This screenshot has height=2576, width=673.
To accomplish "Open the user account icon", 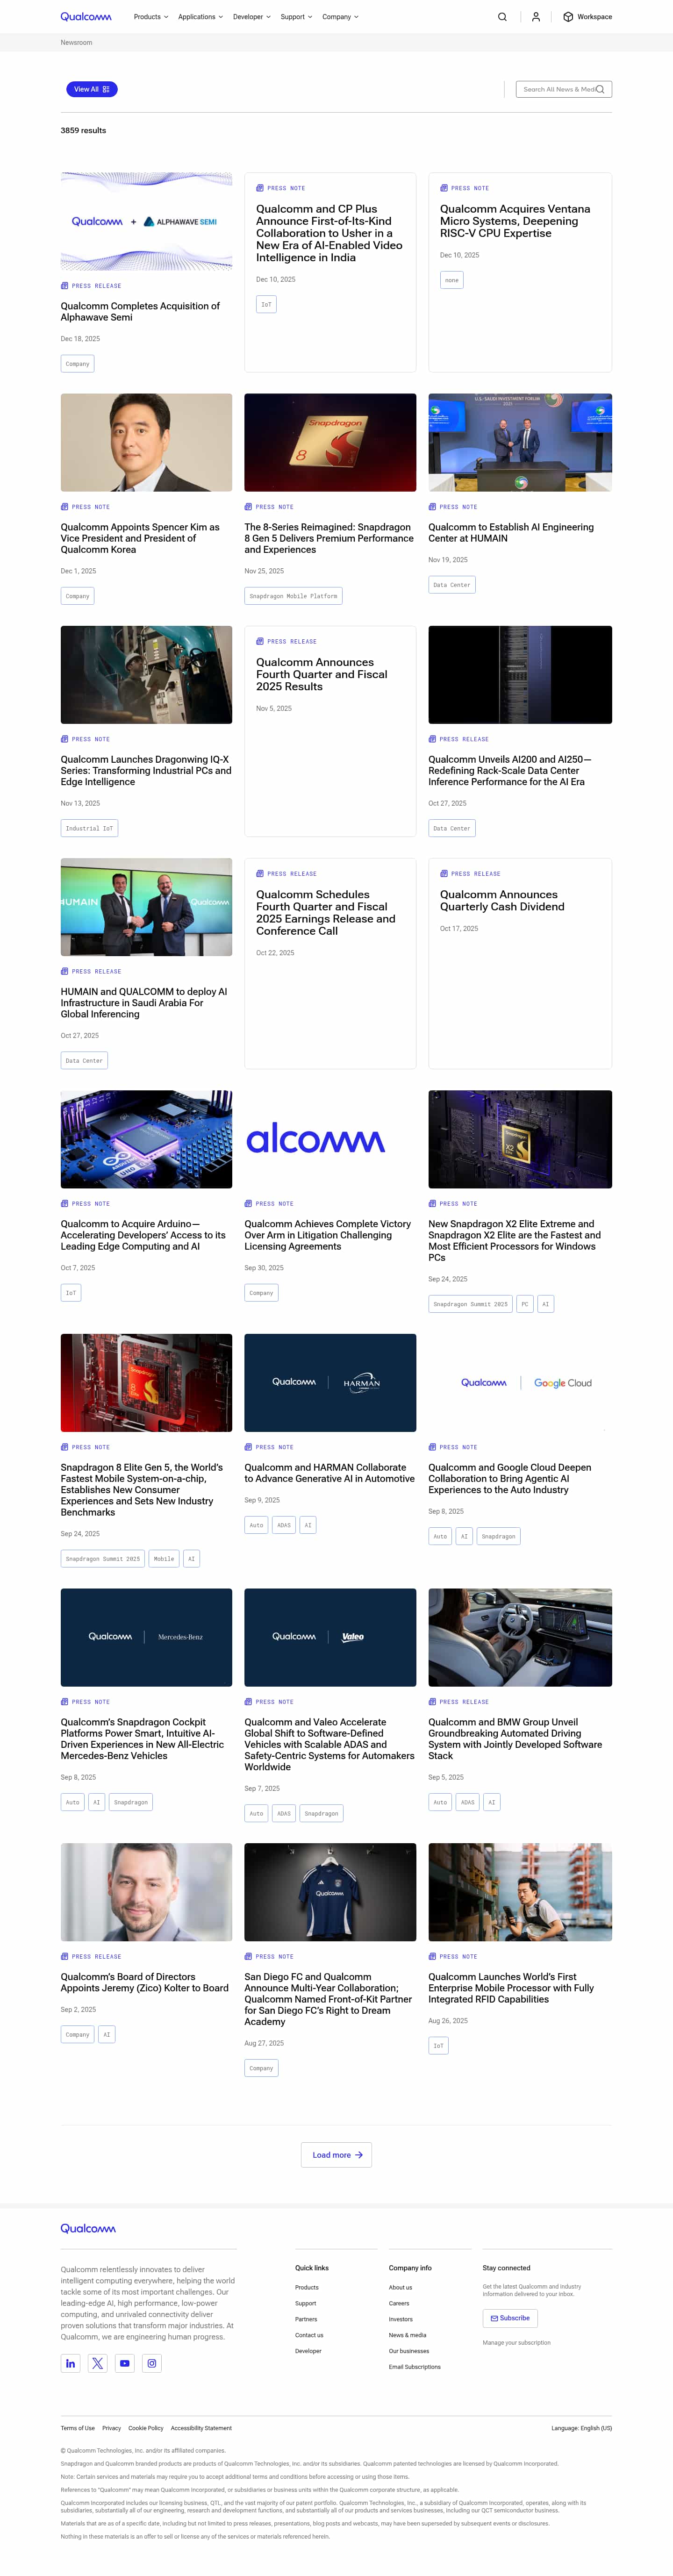I will (x=536, y=17).
